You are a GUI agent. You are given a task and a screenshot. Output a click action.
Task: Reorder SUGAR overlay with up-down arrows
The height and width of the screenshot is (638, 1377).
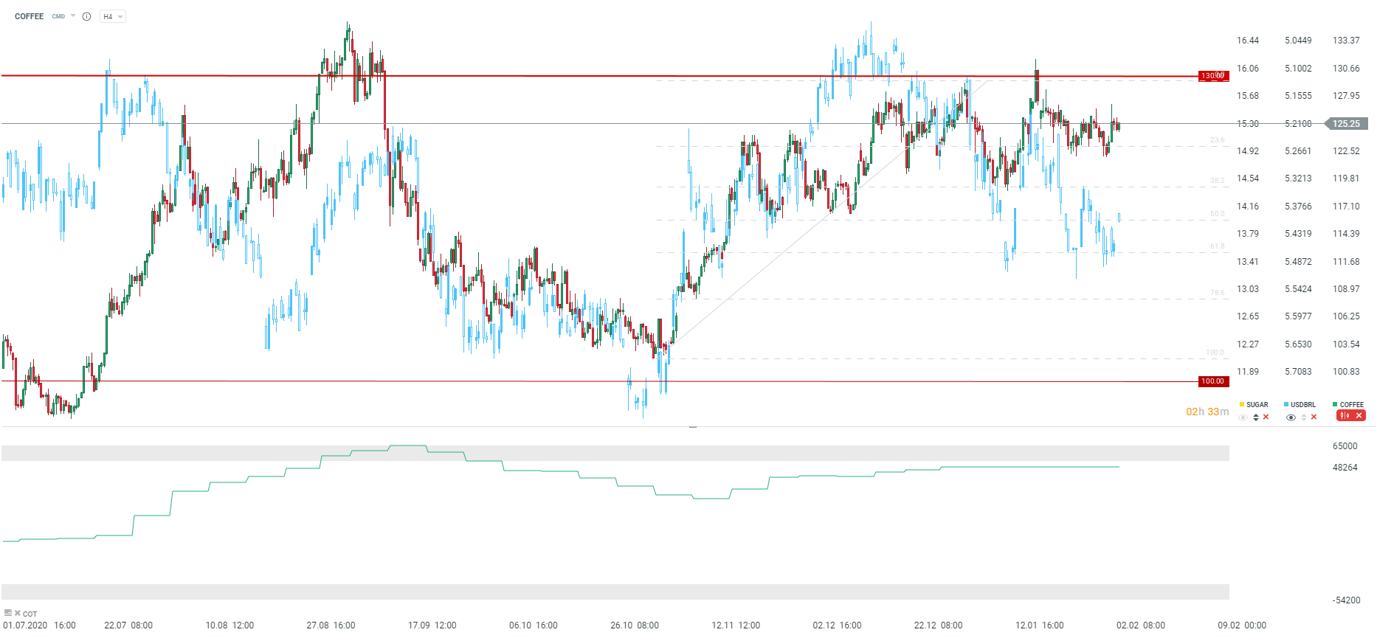coord(1256,417)
